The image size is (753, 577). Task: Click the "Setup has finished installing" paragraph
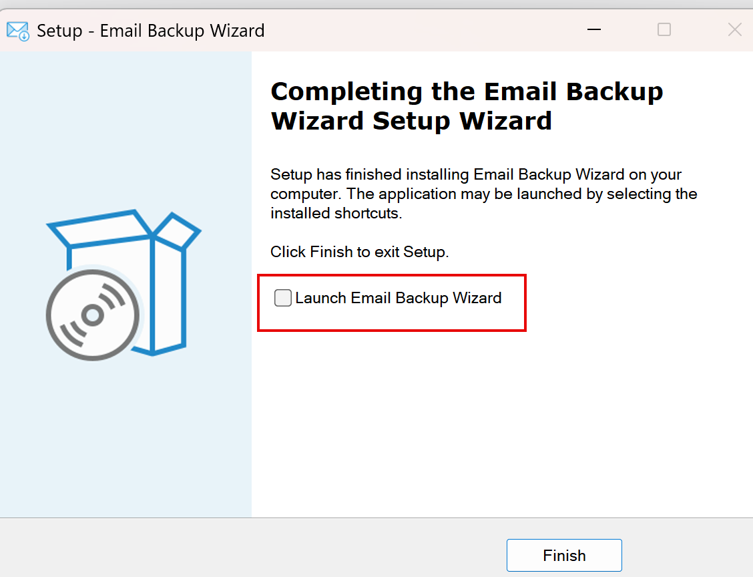(x=475, y=194)
